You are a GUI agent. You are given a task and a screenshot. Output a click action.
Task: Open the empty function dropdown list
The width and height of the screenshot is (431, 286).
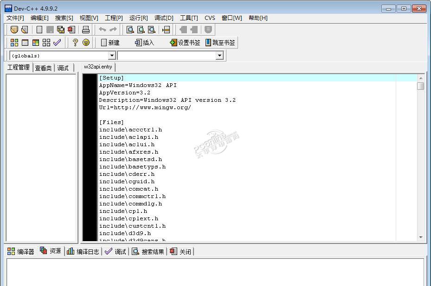coord(219,56)
